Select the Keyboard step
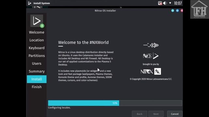 click(37, 48)
